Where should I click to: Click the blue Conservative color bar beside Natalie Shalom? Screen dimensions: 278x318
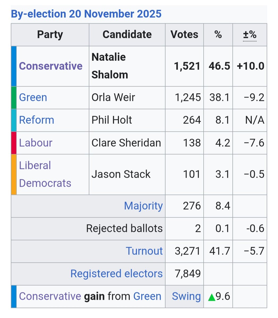point(14,66)
